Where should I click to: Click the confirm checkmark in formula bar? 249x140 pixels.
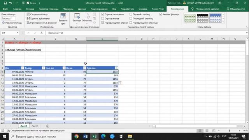click(x=35, y=33)
